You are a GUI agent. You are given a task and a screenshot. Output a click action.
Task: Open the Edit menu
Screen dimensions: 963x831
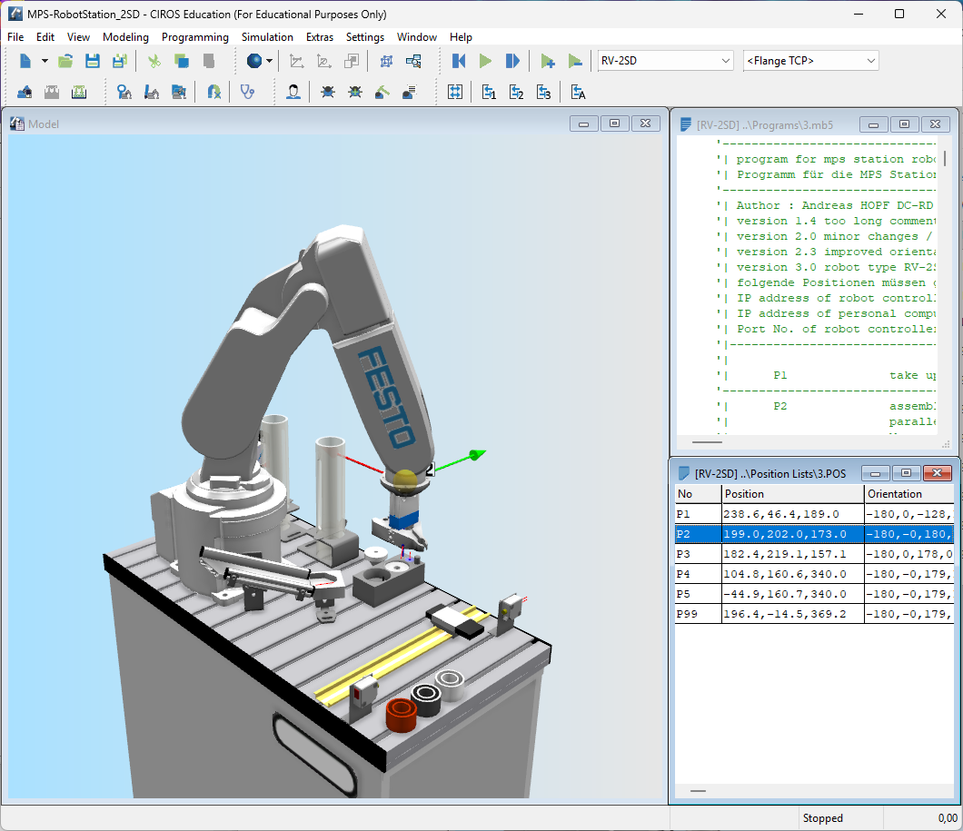coord(45,37)
